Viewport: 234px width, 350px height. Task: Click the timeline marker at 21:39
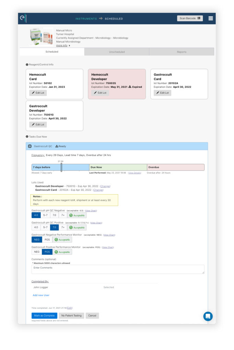point(61,167)
